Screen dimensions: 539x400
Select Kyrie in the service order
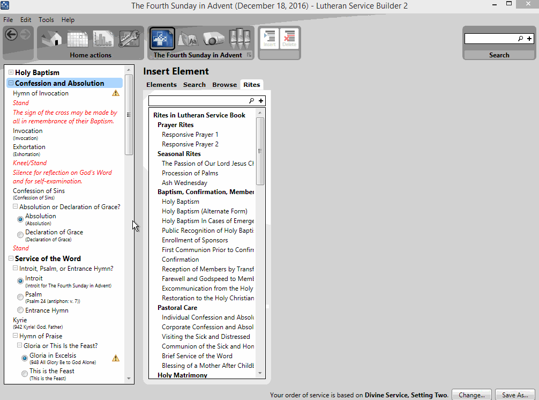[x=20, y=320]
